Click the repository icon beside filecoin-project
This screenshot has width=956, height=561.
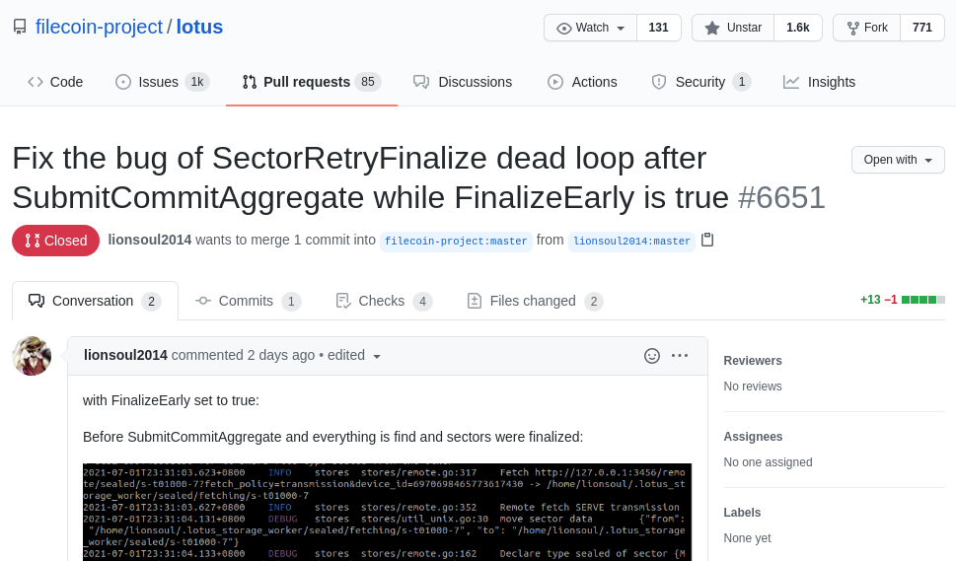tap(20, 27)
